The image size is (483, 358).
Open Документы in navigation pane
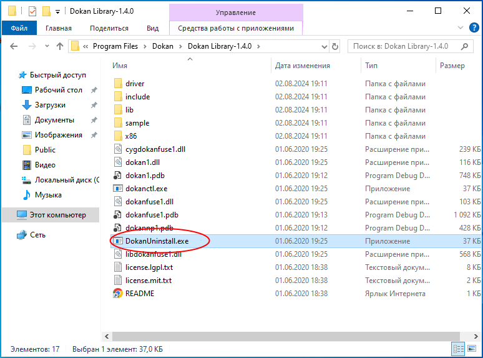click(54, 120)
